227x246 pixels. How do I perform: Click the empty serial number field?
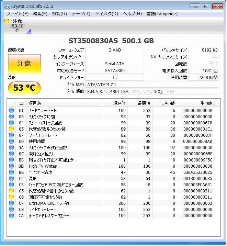click(115, 57)
